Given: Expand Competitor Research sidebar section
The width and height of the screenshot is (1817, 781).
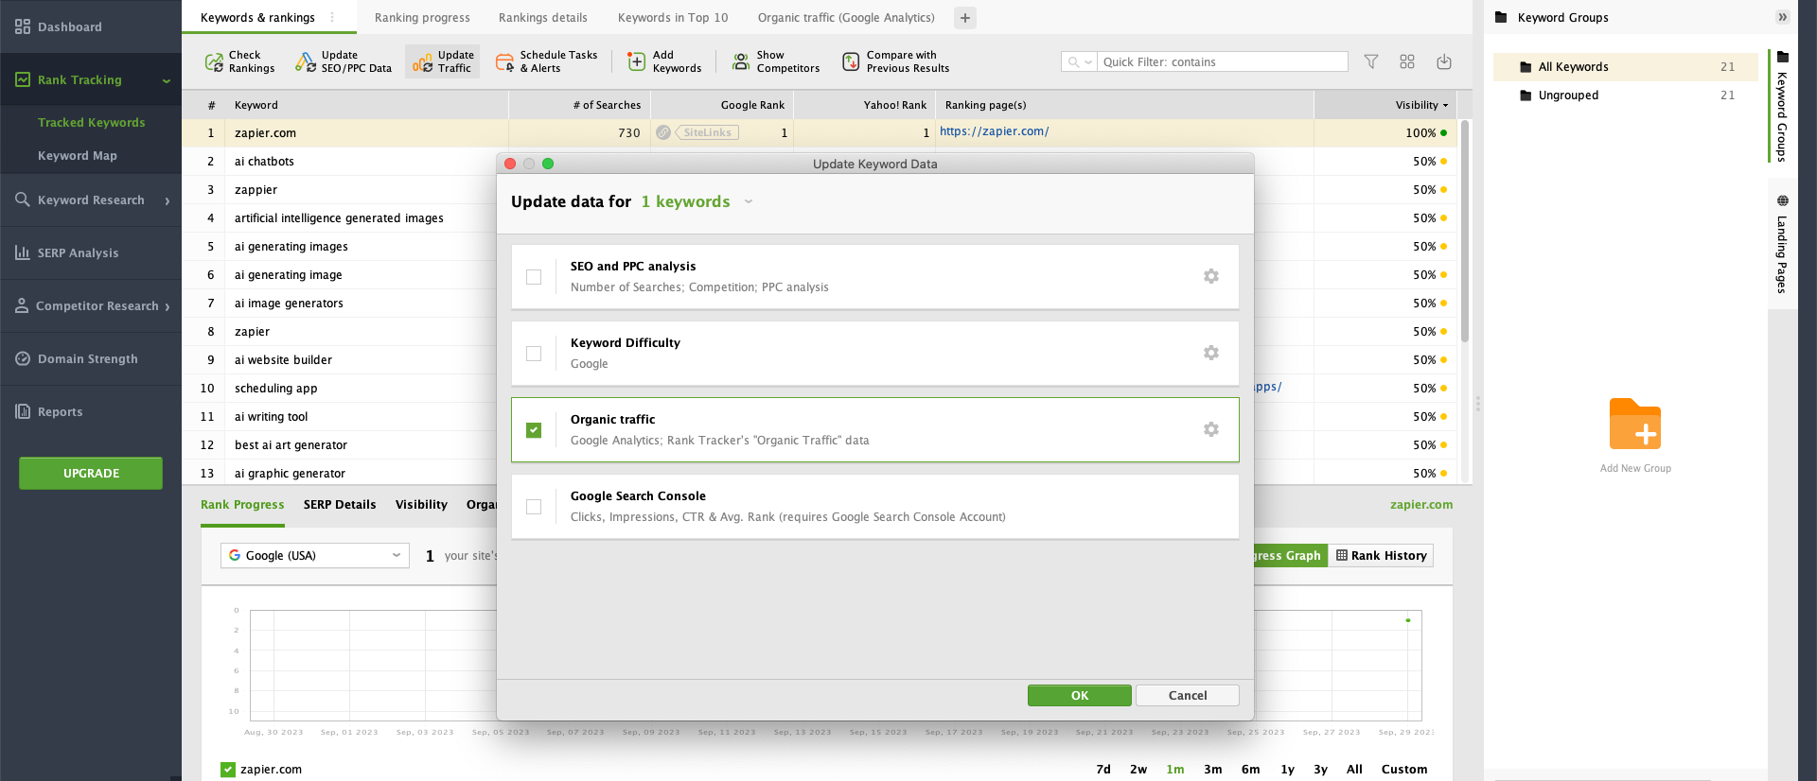Looking at the screenshot, I should [x=168, y=306].
